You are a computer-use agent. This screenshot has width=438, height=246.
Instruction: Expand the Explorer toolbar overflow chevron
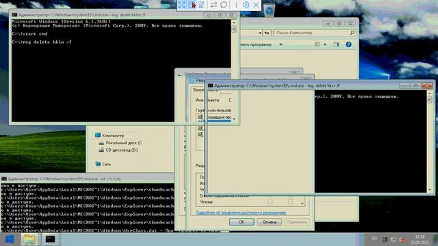point(281,44)
